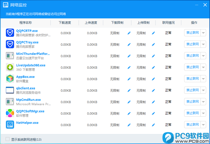Edit upload limit for QQPCSoftMgr.exe
The image size is (210, 144).
click(x=153, y=113)
